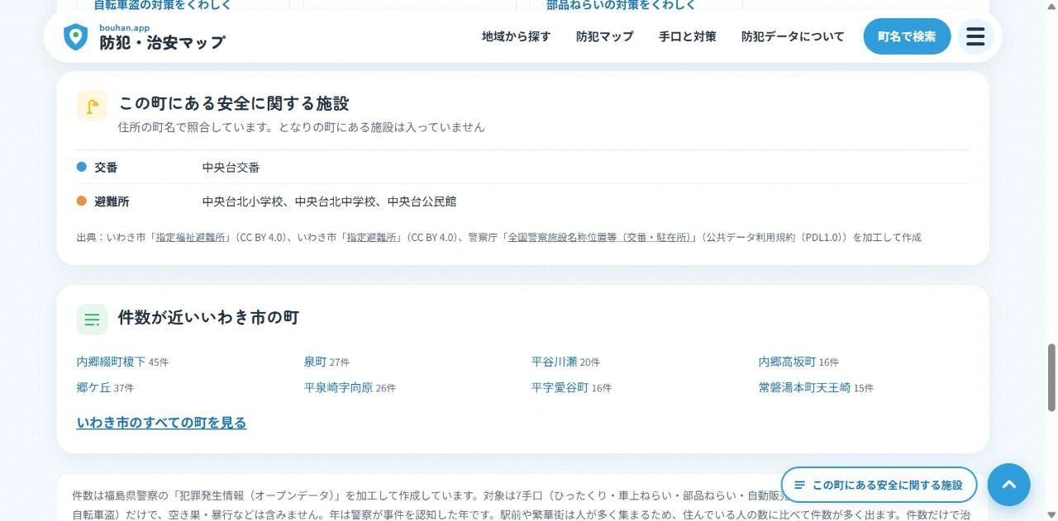Click いわき市のすべての町を見る link
This screenshot has height=521, width=1058.
[161, 423]
